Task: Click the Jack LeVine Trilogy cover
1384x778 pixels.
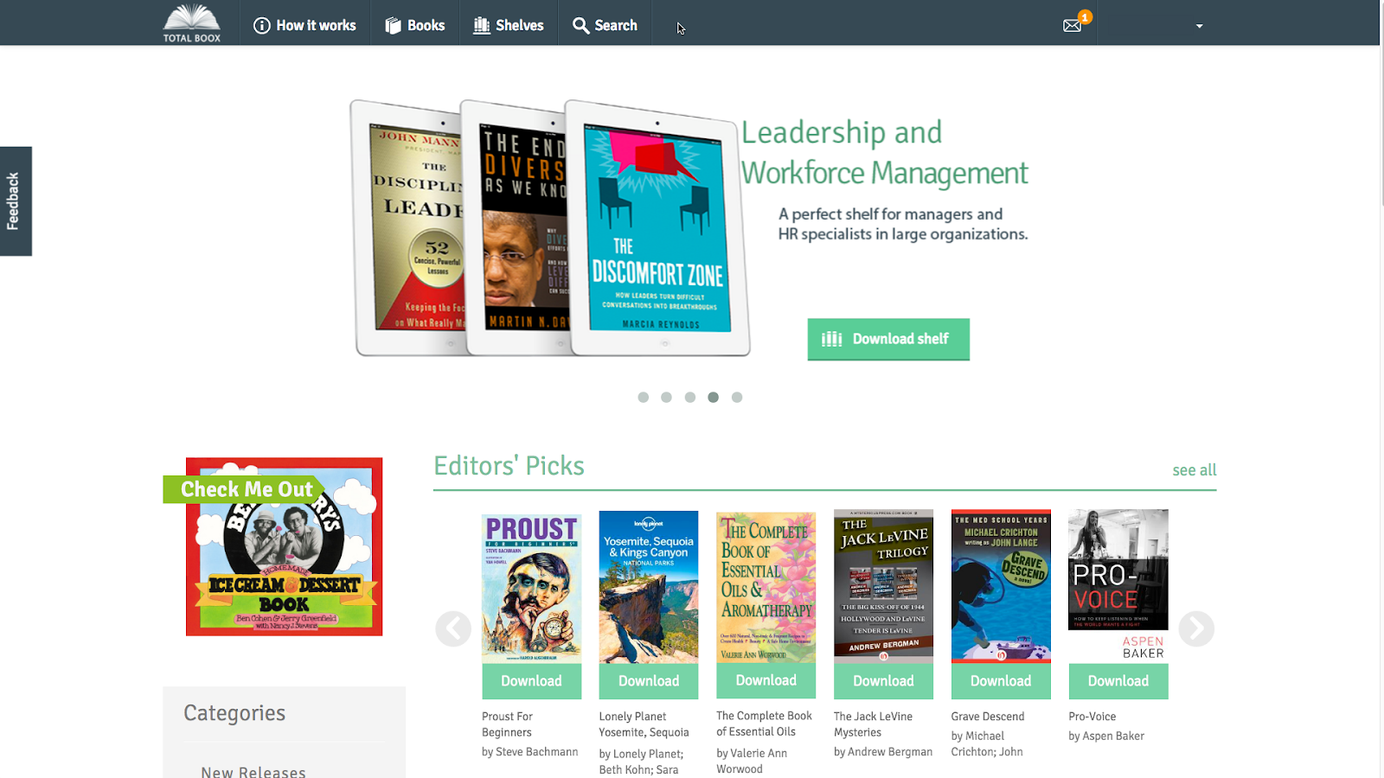Action: coord(883,586)
